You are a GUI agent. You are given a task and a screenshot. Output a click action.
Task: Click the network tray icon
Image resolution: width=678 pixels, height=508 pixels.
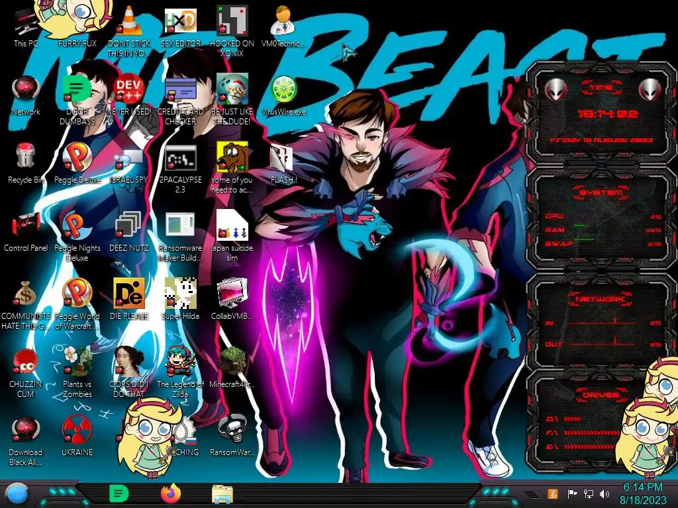coord(589,493)
